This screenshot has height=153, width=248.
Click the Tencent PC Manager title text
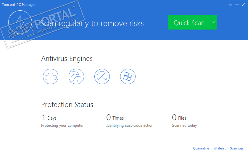[x=19, y=5]
